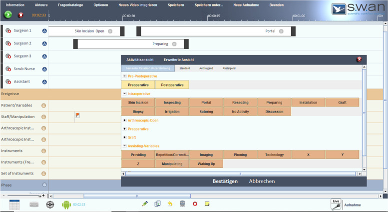Screen dimensions: 388x212
Task: Click the yellow sticky note icon
Action: pyautogui.click(x=207, y=204)
